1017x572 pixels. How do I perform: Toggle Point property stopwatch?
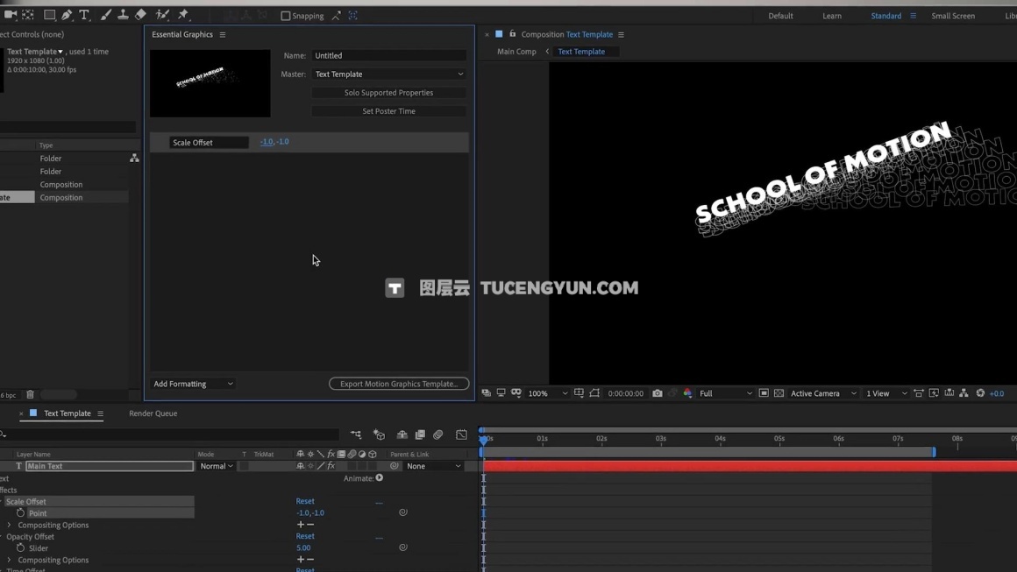point(21,512)
